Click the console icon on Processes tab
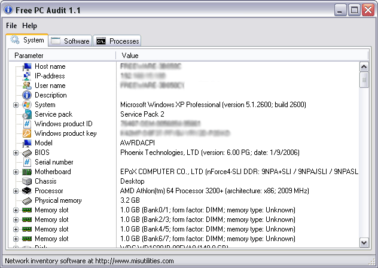 coord(101,41)
